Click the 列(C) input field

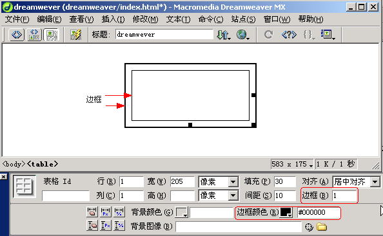(132, 195)
